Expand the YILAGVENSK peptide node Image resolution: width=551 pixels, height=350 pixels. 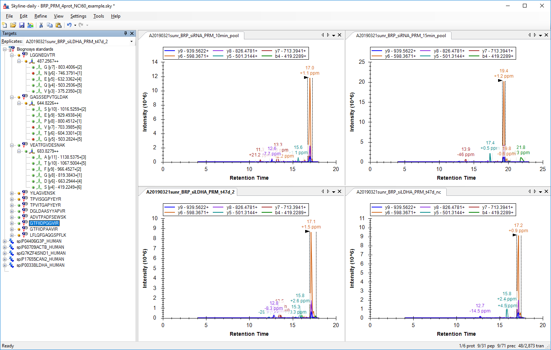pos(12,193)
